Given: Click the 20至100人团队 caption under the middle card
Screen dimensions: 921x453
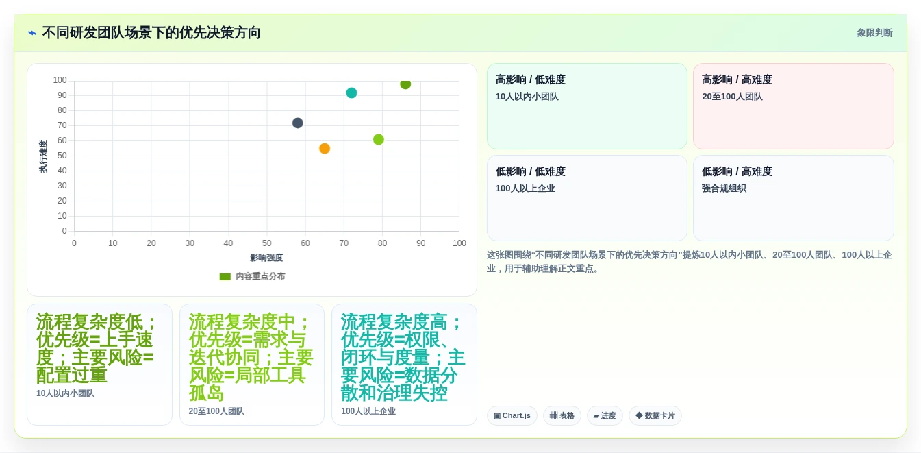Looking at the screenshot, I should coord(216,412).
